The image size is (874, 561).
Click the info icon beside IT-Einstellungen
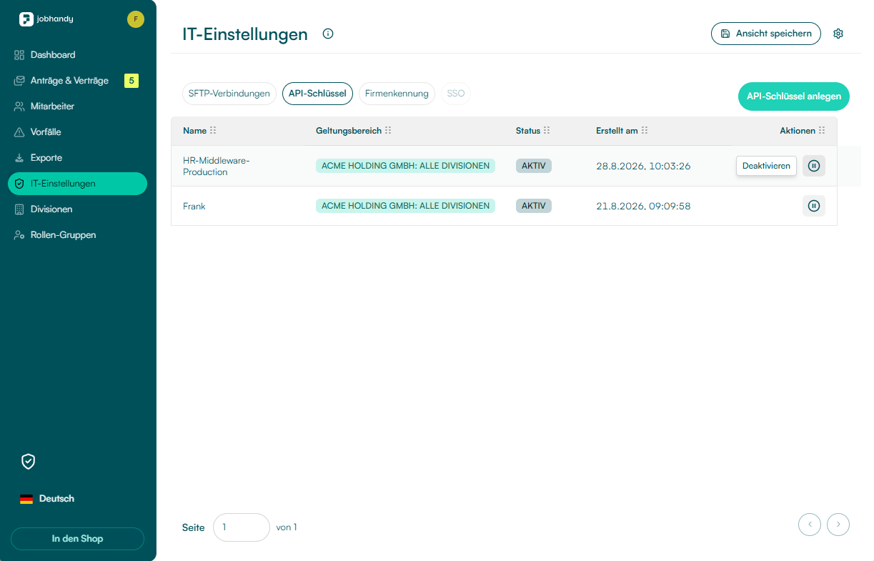(x=328, y=34)
